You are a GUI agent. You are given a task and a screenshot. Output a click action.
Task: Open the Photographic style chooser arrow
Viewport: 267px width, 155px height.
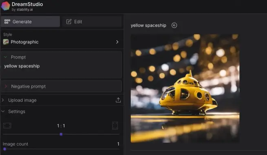pos(117,42)
